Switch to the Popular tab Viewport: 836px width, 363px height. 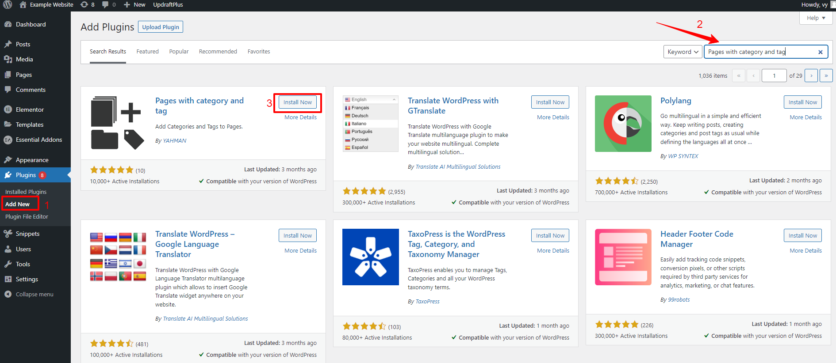tap(179, 52)
